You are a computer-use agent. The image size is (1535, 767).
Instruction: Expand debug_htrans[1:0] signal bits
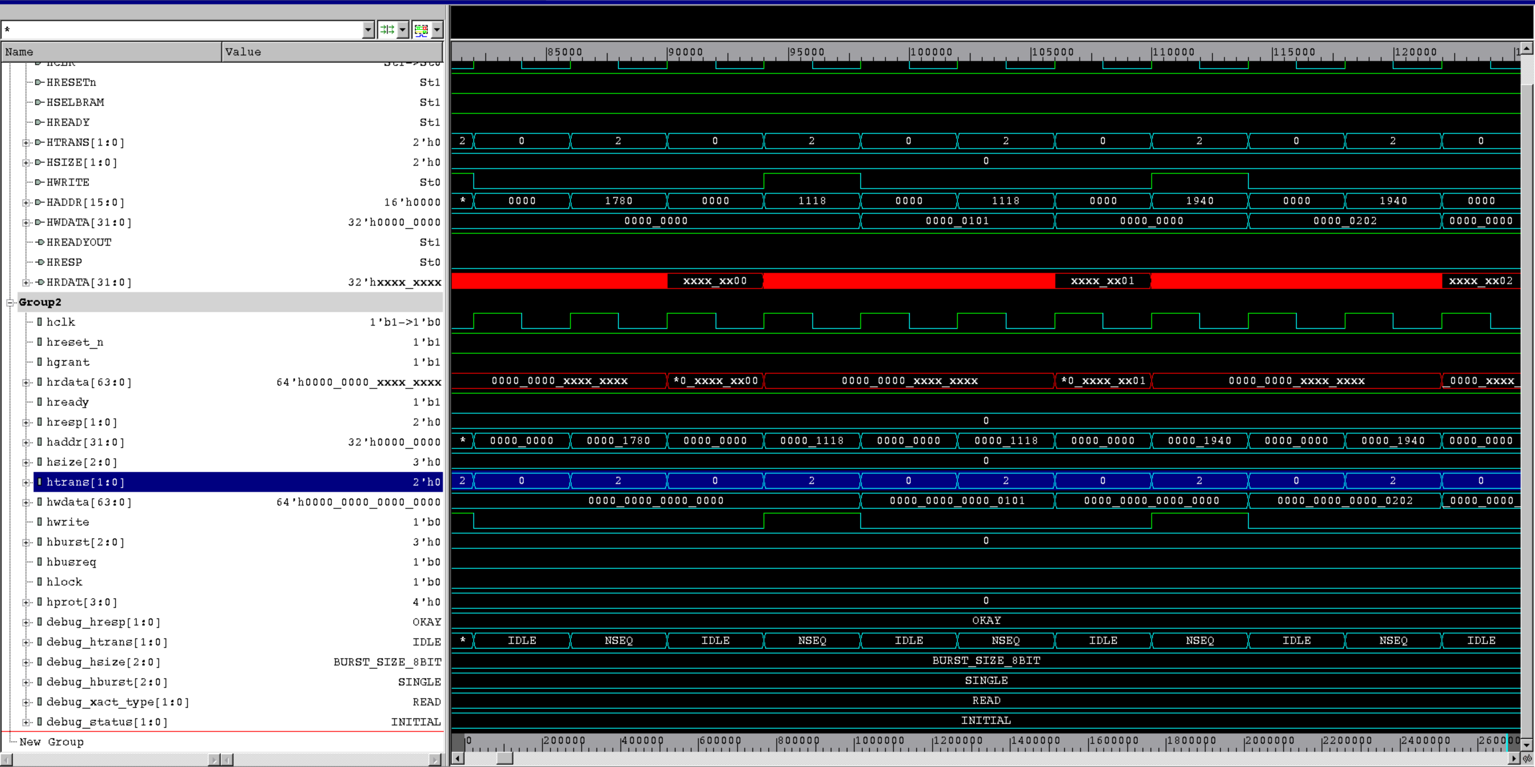click(26, 642)
